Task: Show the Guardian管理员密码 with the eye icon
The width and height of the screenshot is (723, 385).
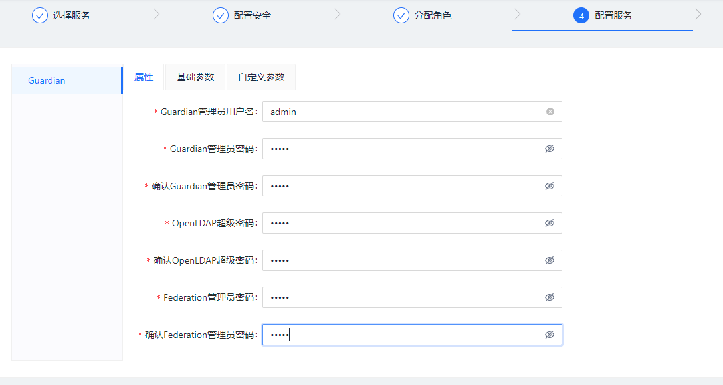Action: pyautogui.click(x=550, y=149)
